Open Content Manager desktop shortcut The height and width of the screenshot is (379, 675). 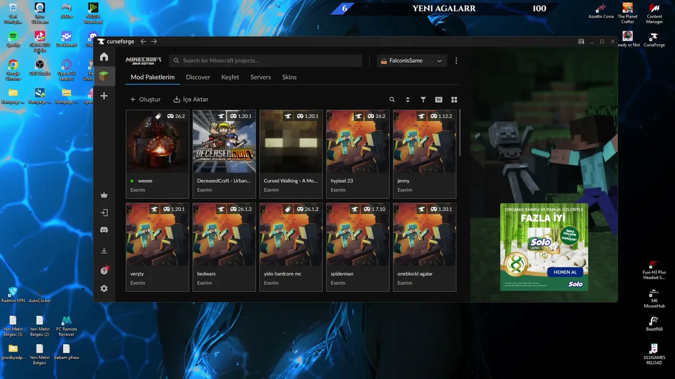coord(654,13)
